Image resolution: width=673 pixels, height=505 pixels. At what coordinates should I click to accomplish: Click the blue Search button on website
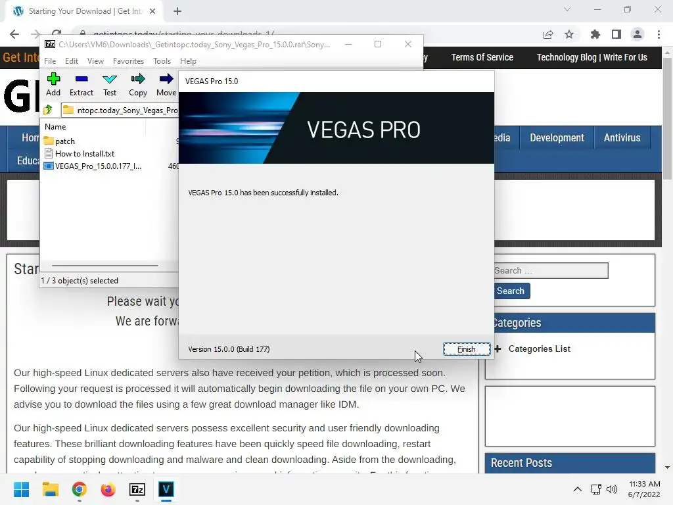coord(511,291)
